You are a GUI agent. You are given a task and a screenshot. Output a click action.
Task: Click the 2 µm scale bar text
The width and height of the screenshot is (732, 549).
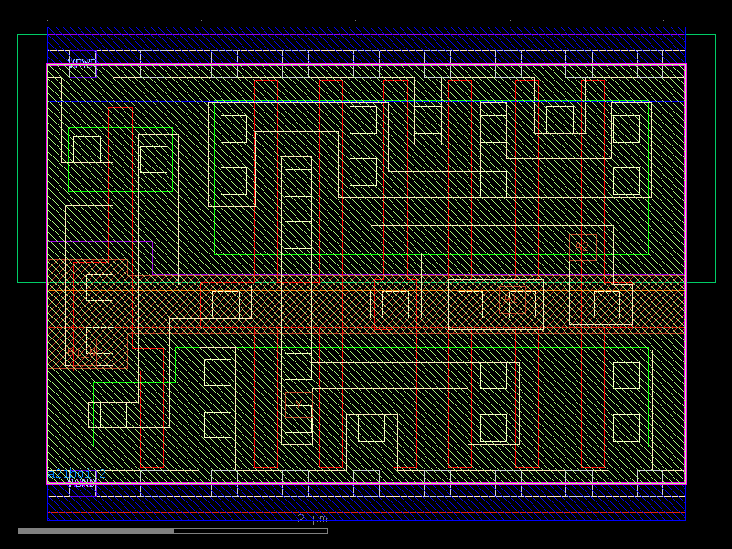click(x=311, y=519)
